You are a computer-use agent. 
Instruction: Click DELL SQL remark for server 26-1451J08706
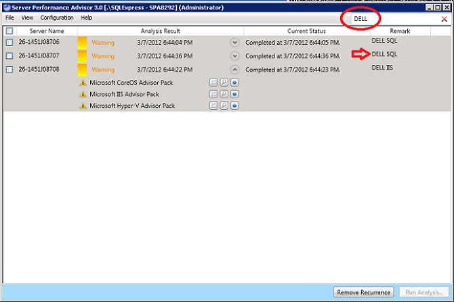tap(384, 41)
